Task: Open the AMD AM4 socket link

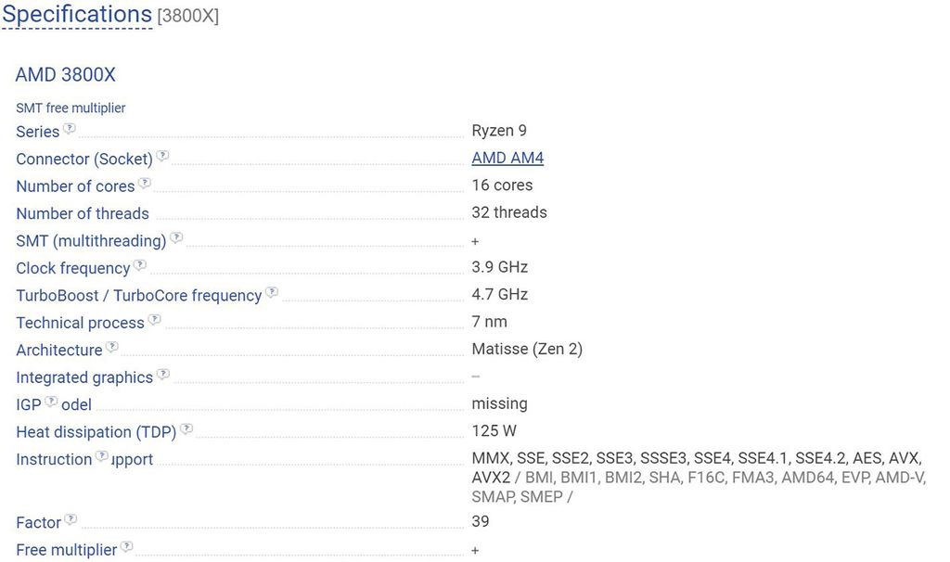Action: tap(507, 158)
